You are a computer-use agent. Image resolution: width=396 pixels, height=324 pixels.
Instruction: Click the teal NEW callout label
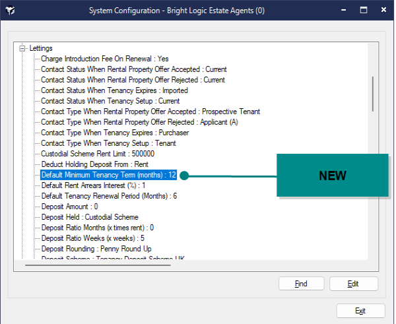click(x=332, y=176)
